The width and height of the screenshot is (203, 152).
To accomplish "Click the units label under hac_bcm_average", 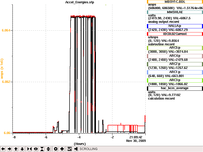I will (x=151, y=92).
